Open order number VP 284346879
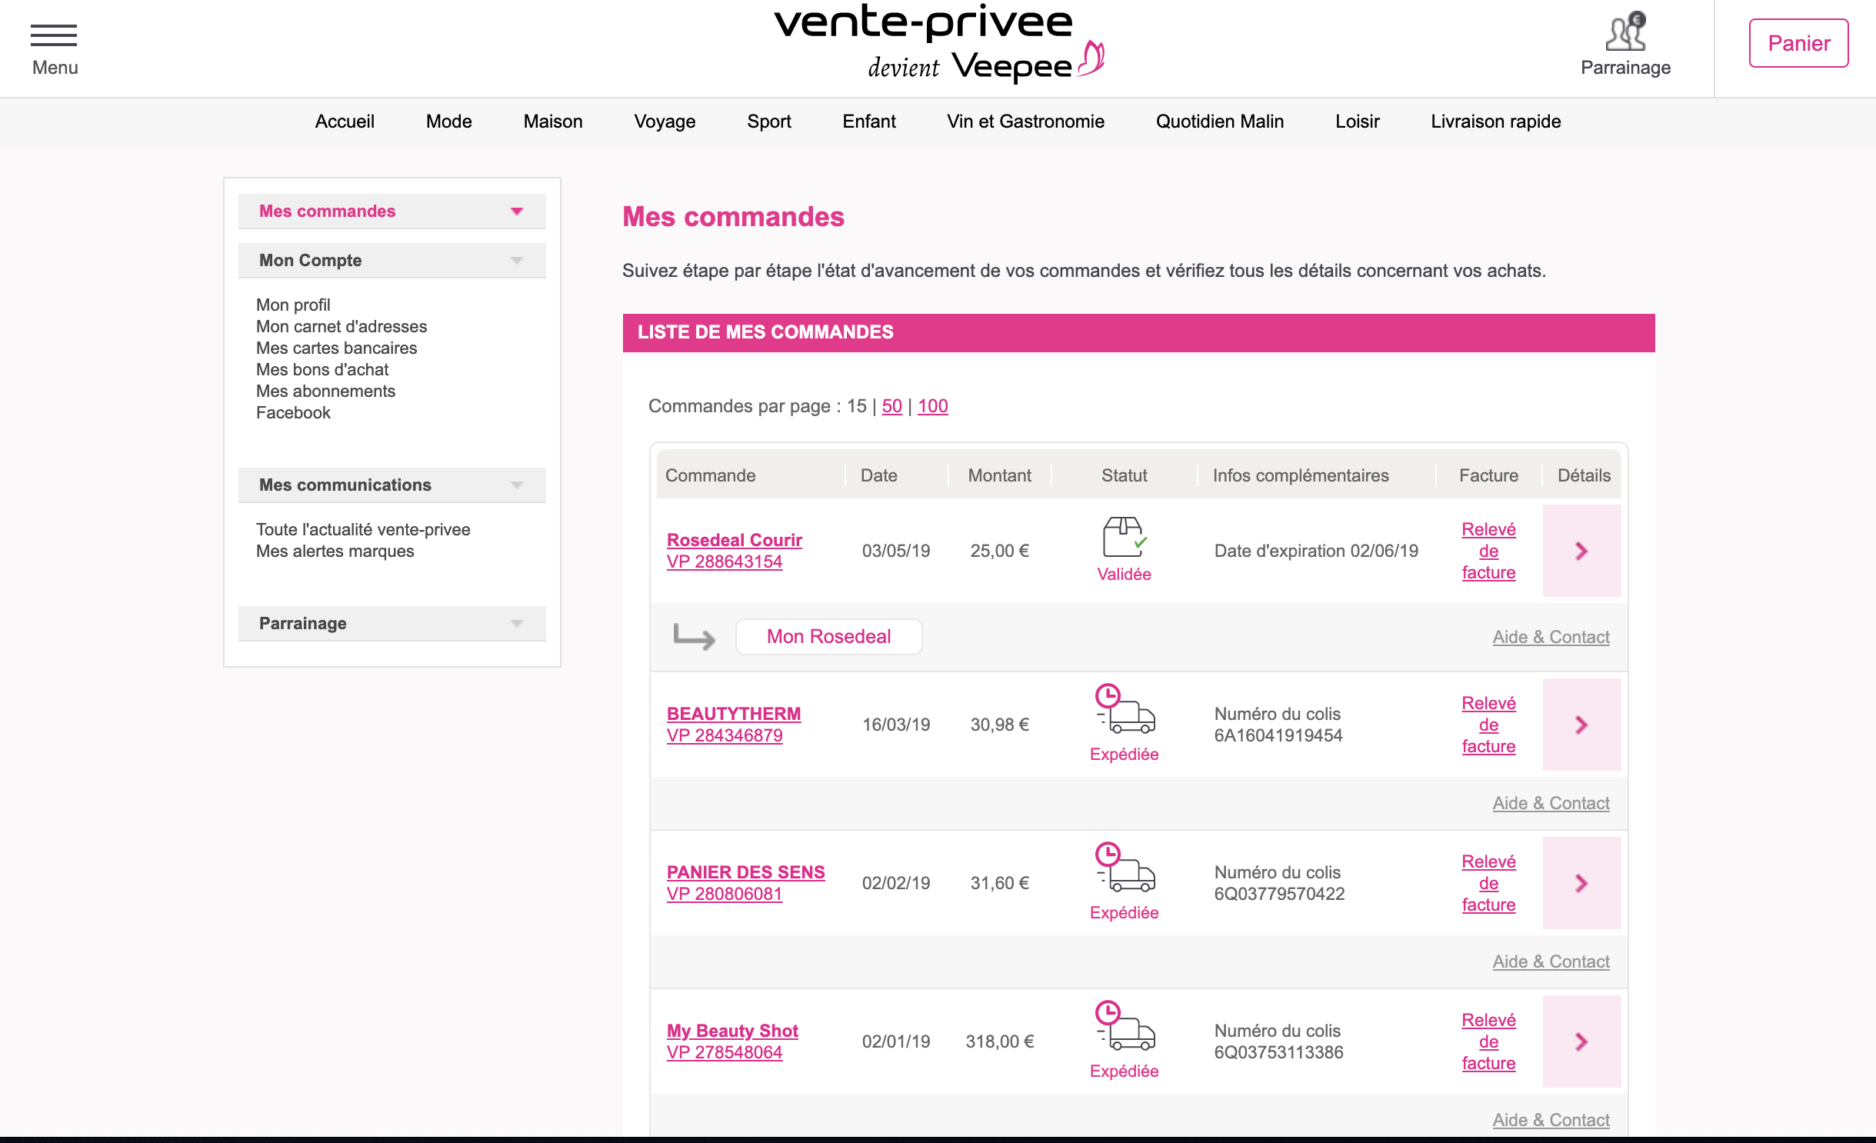The height and width of the screenshot is (1143, 1876). pos(725,735)
